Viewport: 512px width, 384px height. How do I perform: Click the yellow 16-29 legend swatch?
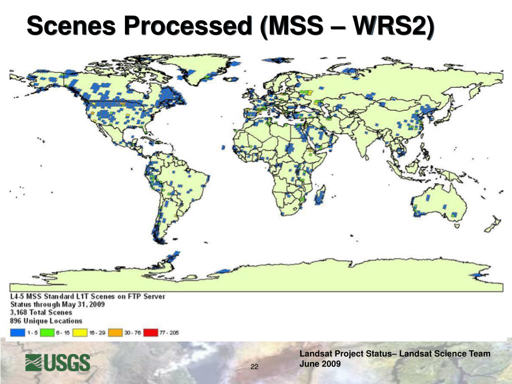pos(80,332)
